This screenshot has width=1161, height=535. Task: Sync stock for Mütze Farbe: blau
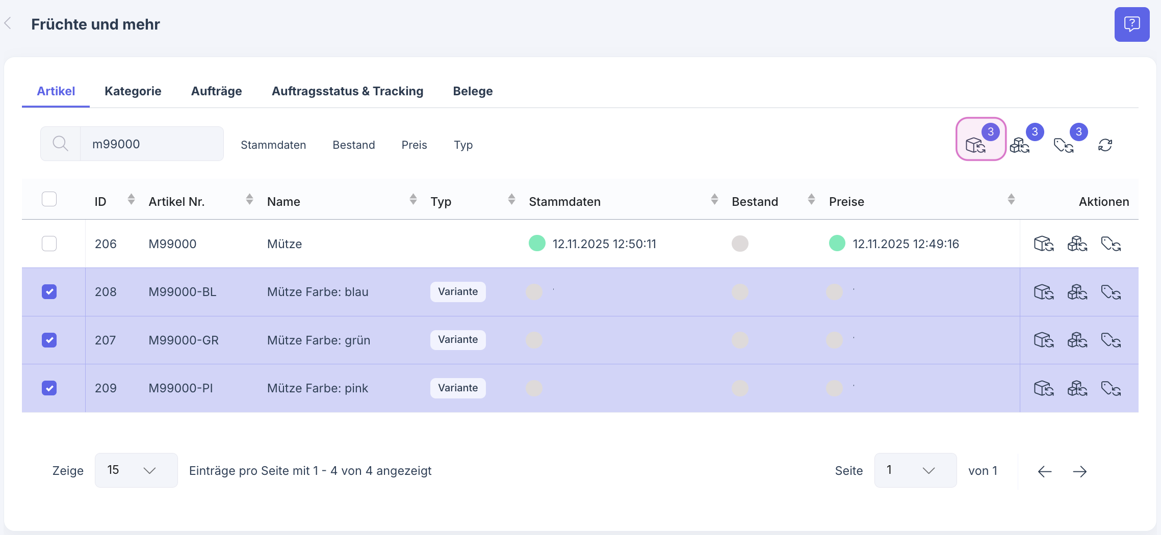tap(1077, 292)
